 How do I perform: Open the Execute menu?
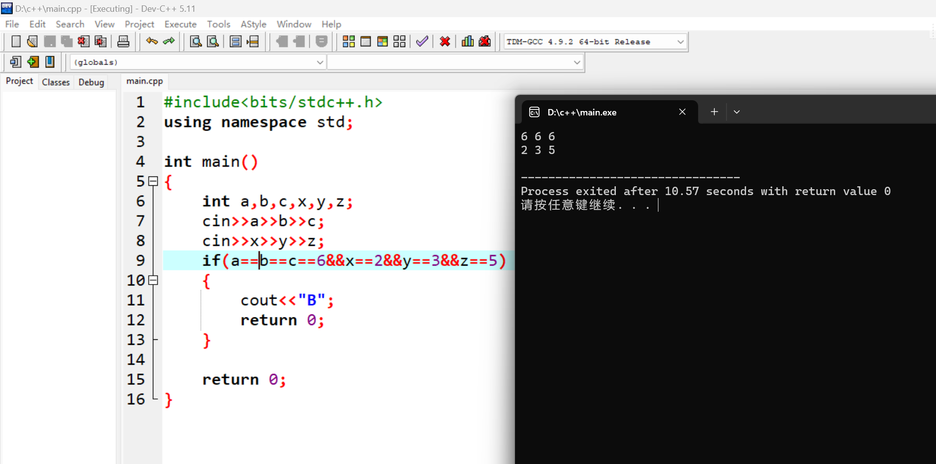[180, 24]
